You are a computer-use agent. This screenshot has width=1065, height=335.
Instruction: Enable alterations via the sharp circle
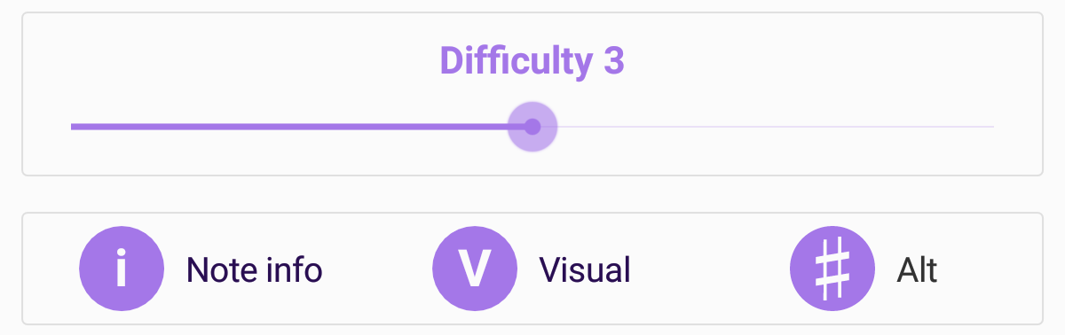point(832,269)
